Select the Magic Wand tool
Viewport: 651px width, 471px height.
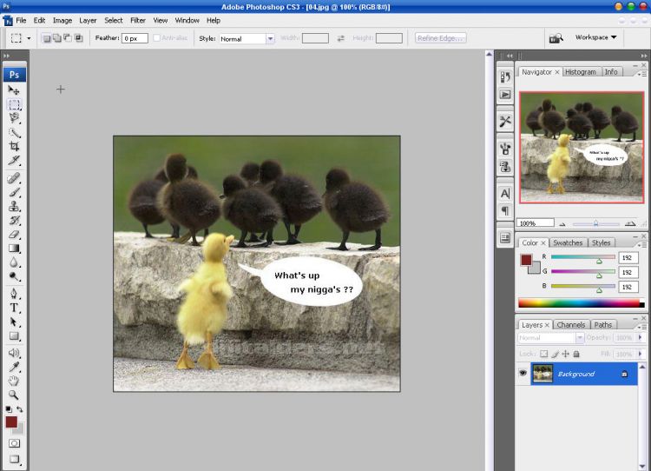point(14,132)
